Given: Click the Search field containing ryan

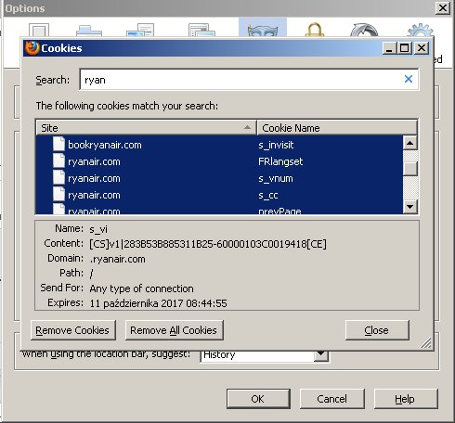Looking at the screenshot, I should [x=249, y=80].
